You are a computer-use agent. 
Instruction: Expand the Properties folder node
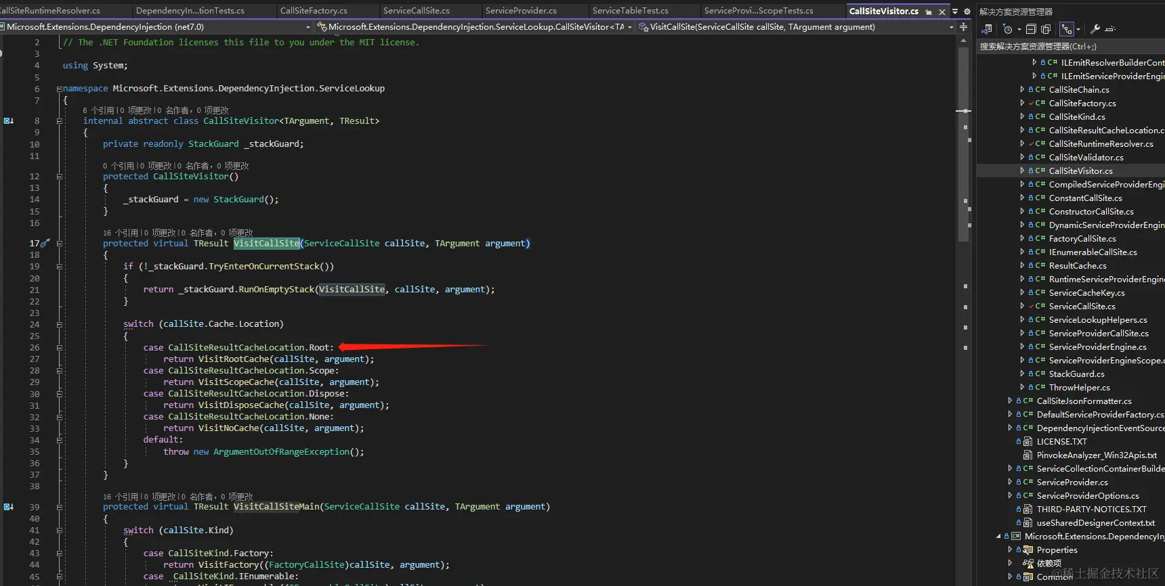(x=1010, y=549)
